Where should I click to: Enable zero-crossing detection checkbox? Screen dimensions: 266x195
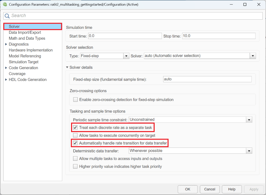point(76,100)
